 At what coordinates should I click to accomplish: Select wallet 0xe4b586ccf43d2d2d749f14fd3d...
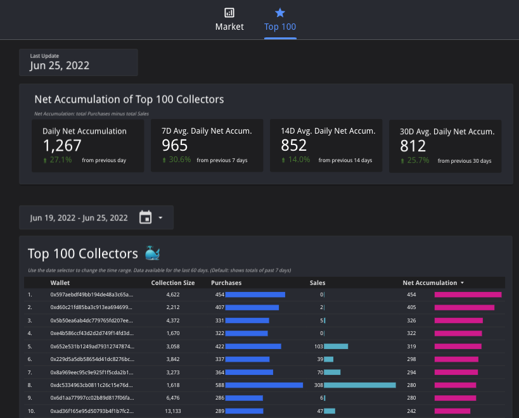click(92, 333)
